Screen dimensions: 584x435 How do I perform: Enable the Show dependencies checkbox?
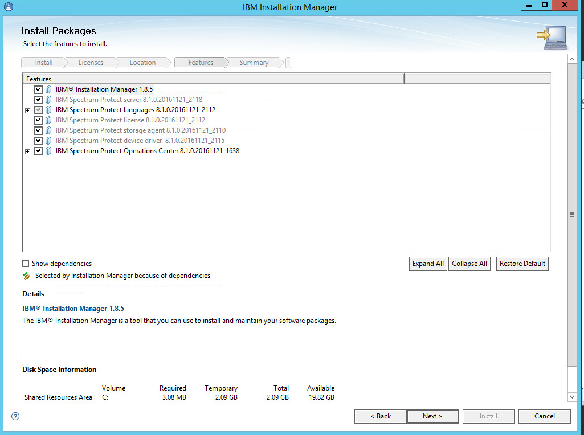point(25,264)
